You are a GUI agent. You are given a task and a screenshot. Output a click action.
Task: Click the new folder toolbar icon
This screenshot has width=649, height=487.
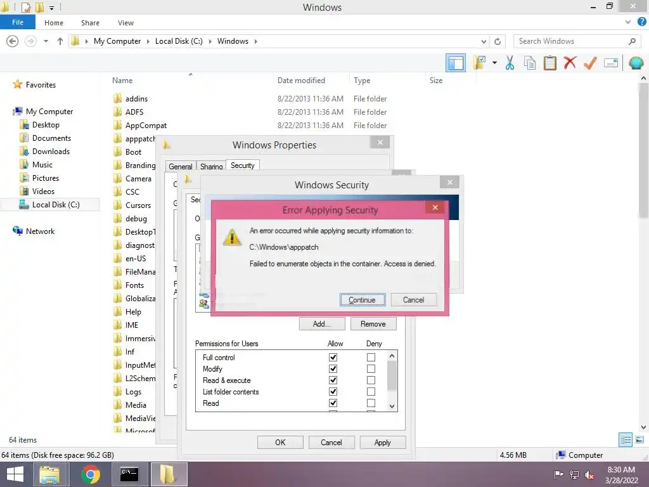click(x=480, y=63)
